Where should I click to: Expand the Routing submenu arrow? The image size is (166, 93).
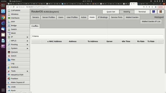point(27,45)
